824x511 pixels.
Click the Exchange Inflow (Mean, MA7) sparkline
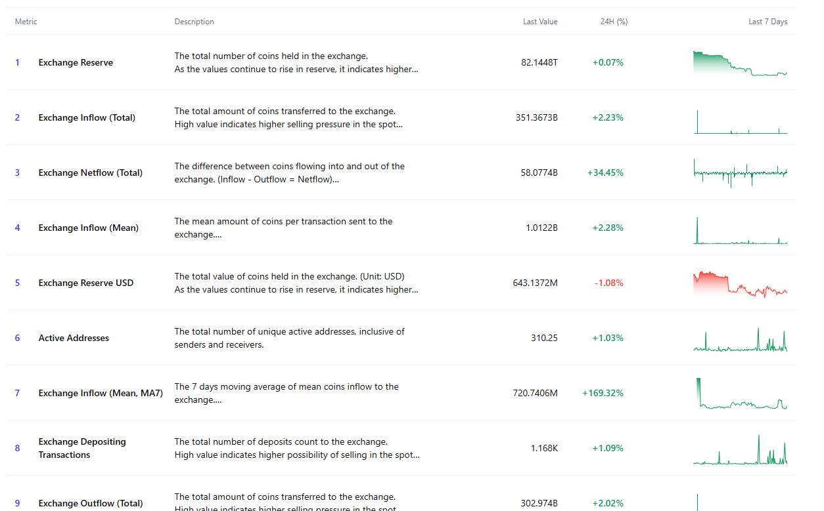click(x=740, y=394)
